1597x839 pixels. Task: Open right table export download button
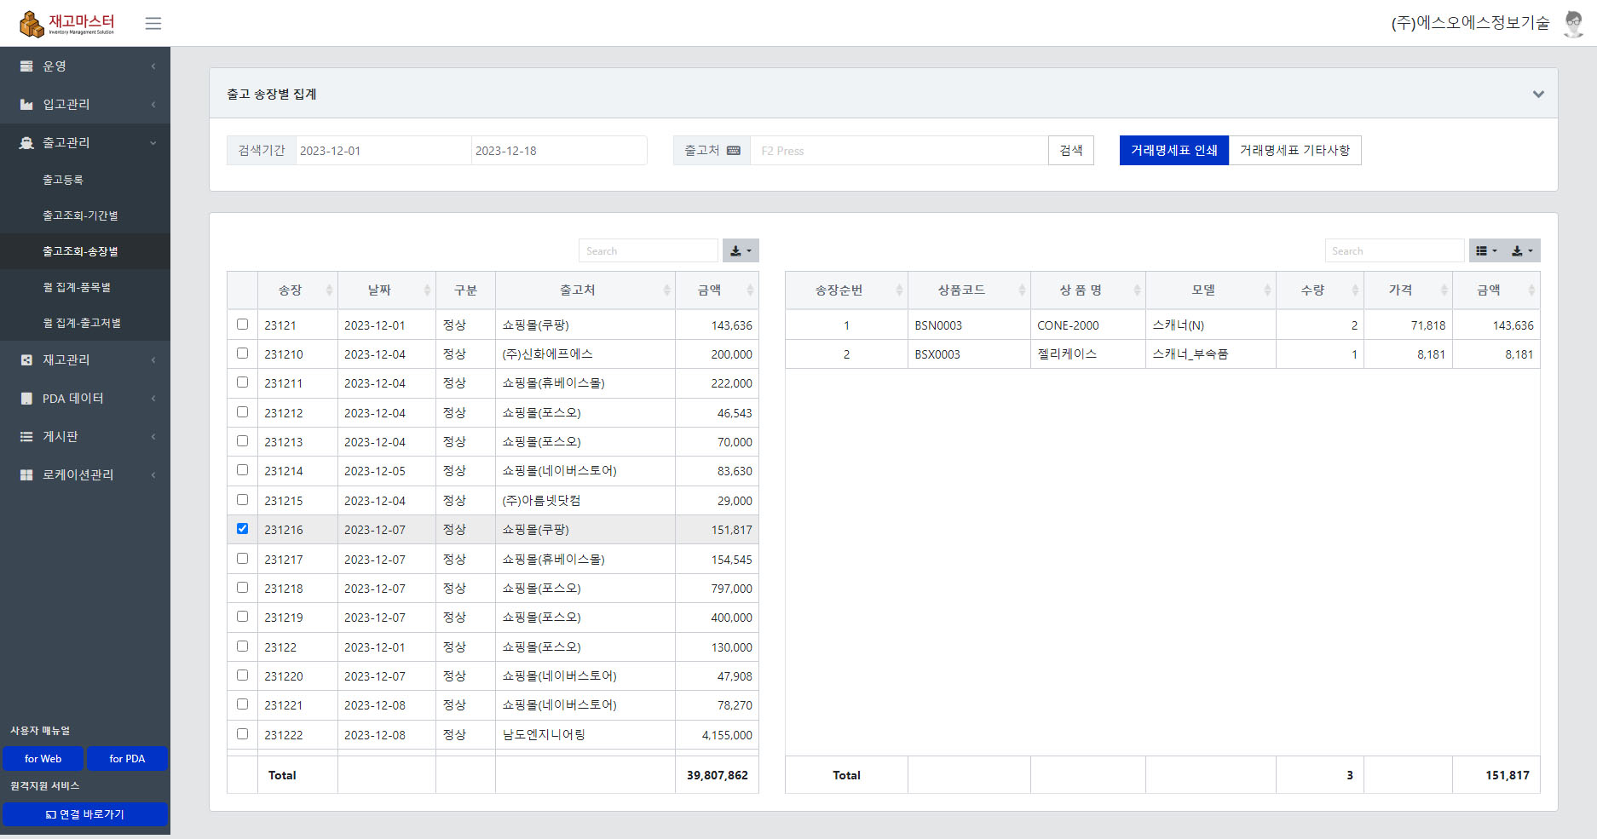tap(1522, 250)
